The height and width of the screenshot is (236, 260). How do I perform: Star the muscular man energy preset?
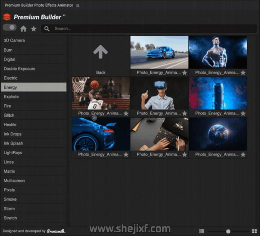[243, 73]
